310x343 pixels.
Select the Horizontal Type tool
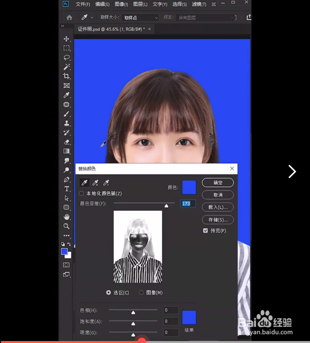tap(66, 189)
